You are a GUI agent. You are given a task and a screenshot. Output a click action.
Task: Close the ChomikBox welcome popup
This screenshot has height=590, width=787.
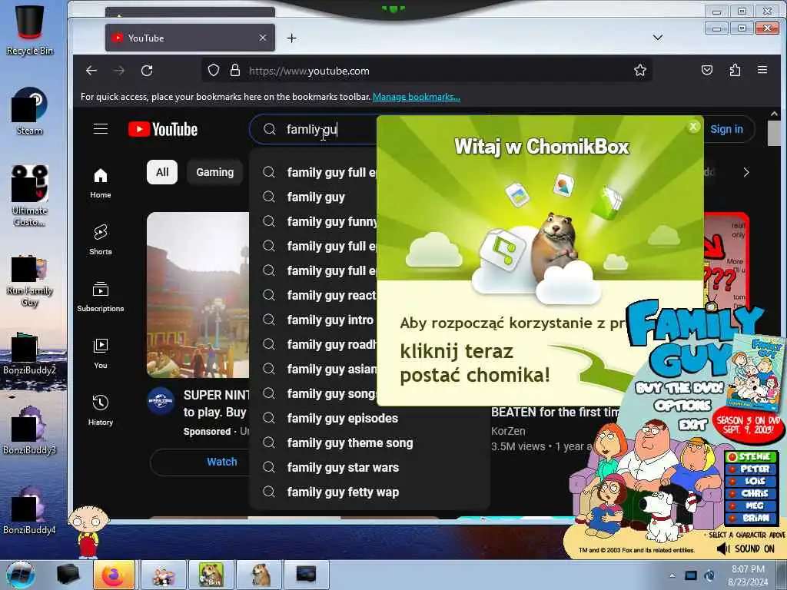[x=693, y=127]
